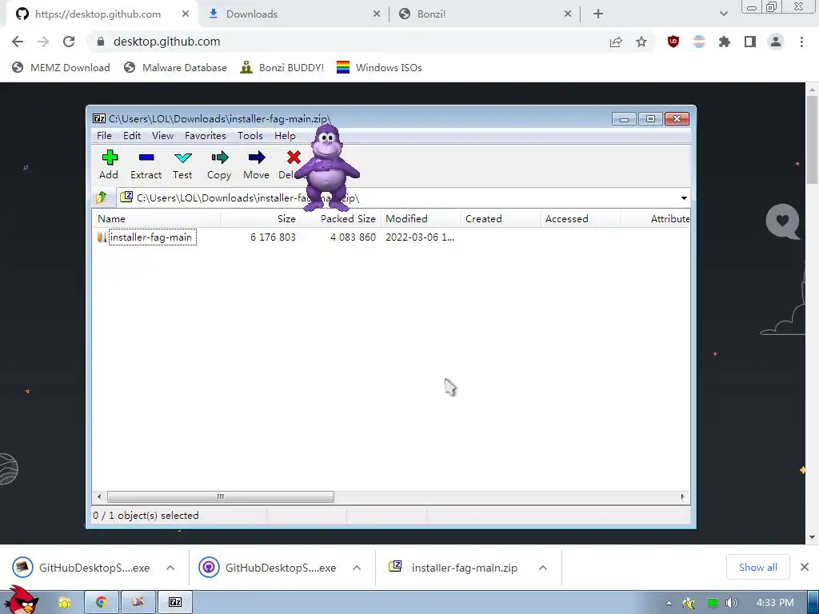Click the Show all downloads button
Viewport: 819px width, 614px height.
[x=758, y=568]
